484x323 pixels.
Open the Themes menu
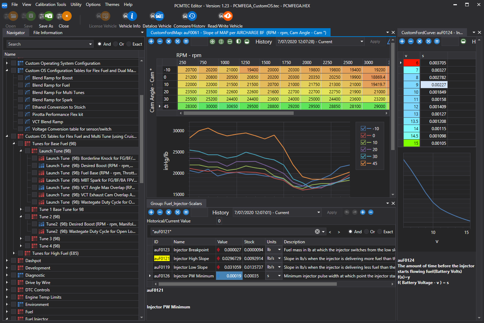[x=112, y=5]
